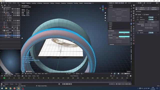Open Firefox from the Windows taskbar
This screenshot has width=160, height=90.
(14, 88)
